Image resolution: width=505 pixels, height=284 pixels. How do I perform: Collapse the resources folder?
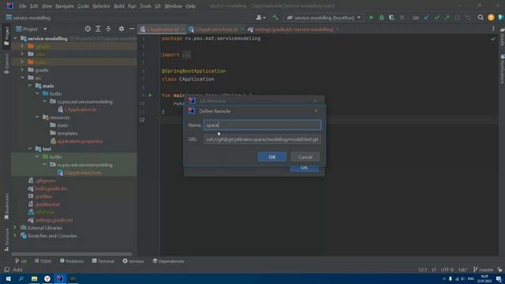tap(37, 118)
